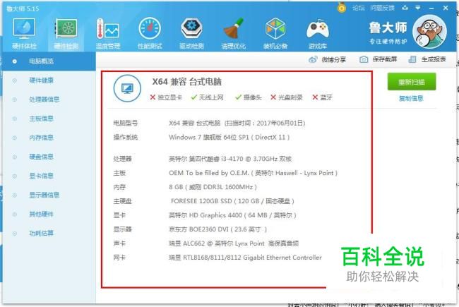The image size is (459, 307).
Task: Click the X64 兼容 台式电脑 heading
Action: 186,82
